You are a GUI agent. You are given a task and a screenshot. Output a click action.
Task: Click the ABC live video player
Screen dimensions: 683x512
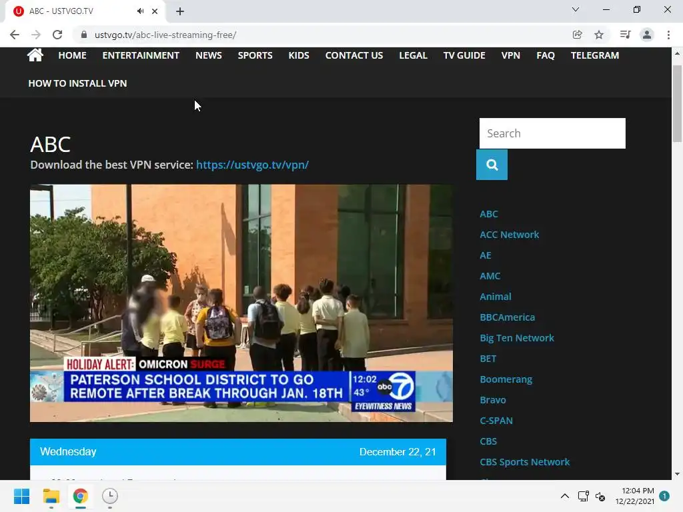pos(241,303)
